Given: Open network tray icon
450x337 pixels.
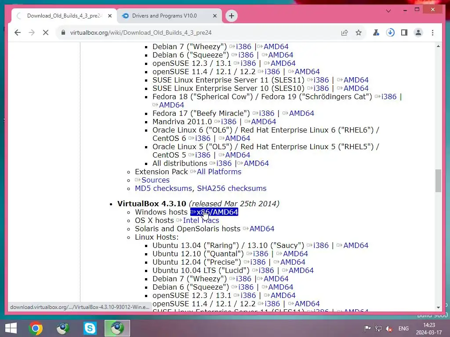Looking at the screenshot, I should tap(378, 328).
